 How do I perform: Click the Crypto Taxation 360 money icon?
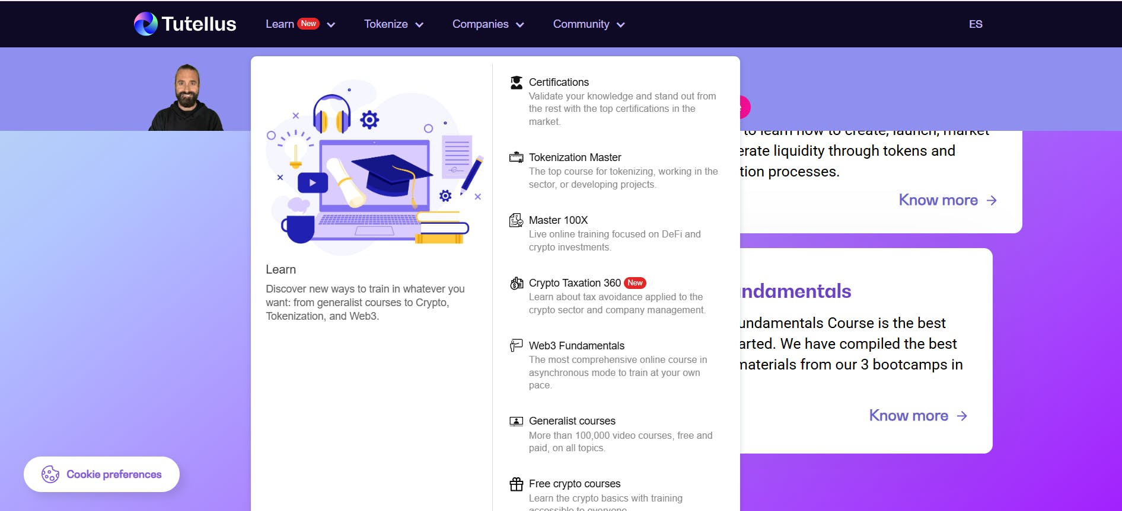coord(517,283)
